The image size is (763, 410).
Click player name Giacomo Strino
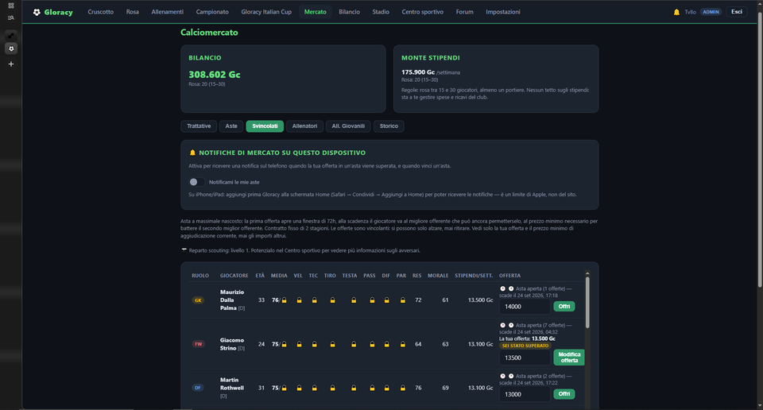(231, 344)
